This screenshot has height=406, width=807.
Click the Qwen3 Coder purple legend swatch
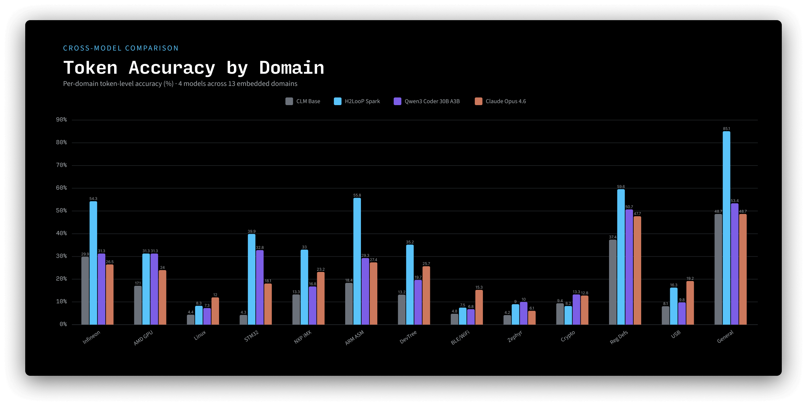[397, 101]
